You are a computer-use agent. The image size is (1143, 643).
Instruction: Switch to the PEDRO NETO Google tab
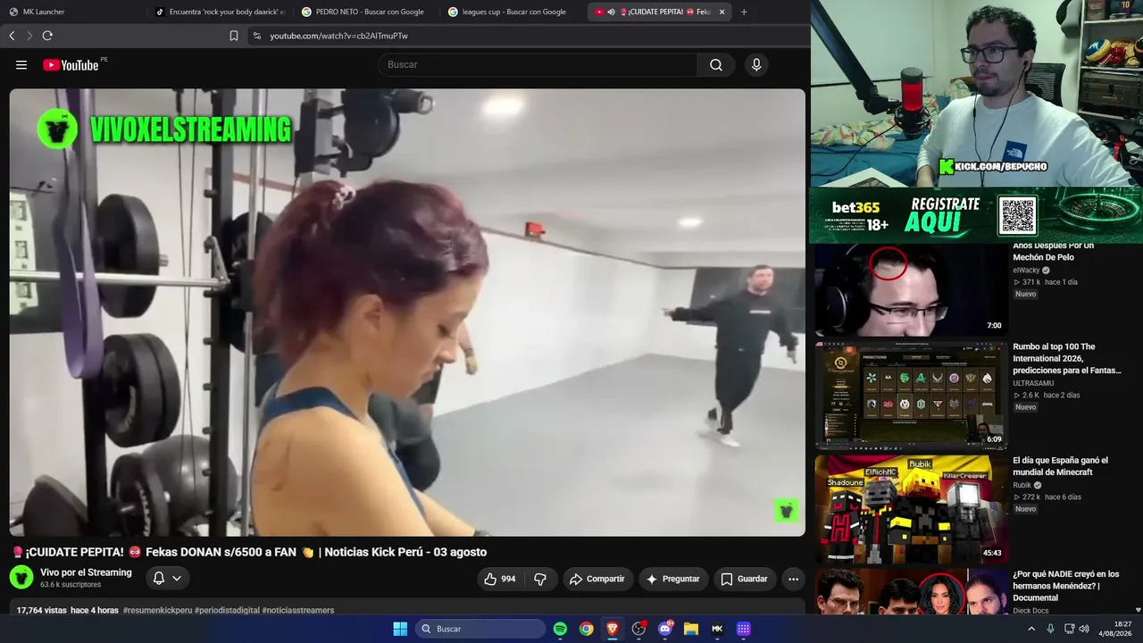click(x=366, y=12)
